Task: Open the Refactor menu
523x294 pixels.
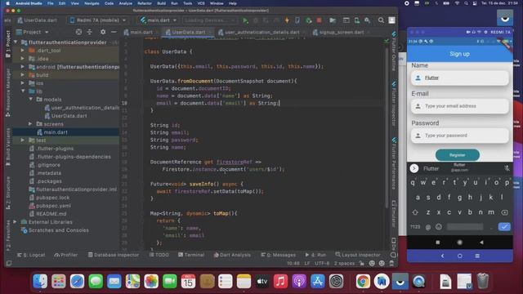Action: coord(145,3)
